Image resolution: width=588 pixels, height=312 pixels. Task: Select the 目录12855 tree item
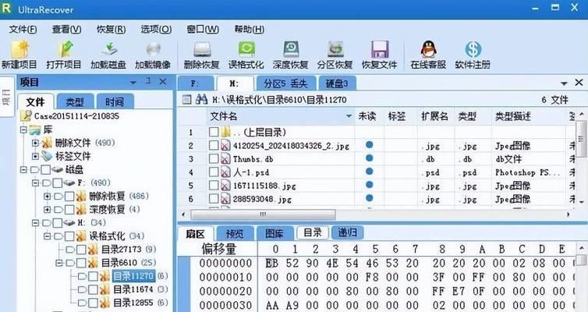coord(133,303)
